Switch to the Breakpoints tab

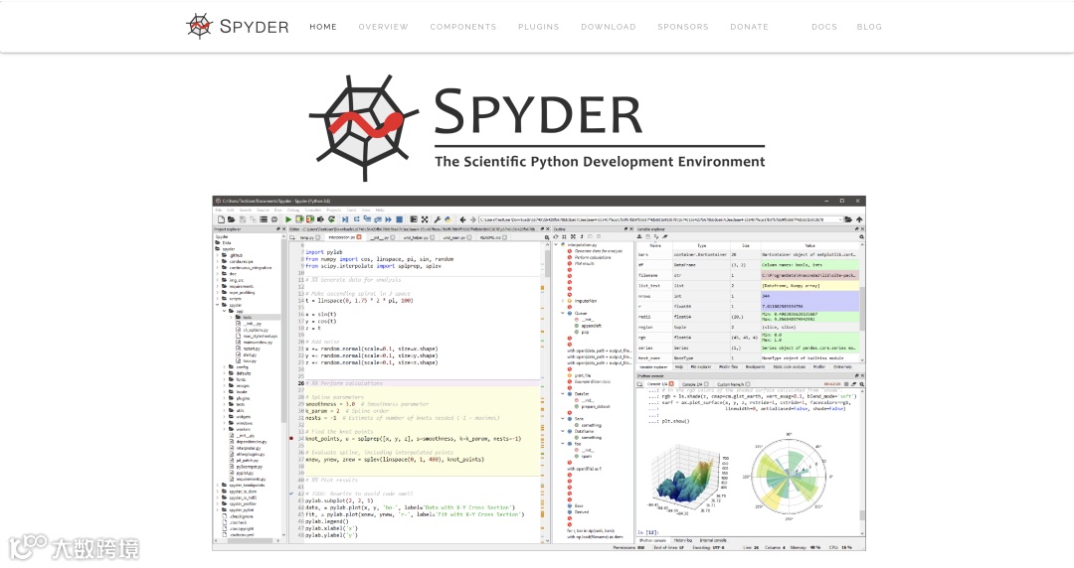click(756, 366)
